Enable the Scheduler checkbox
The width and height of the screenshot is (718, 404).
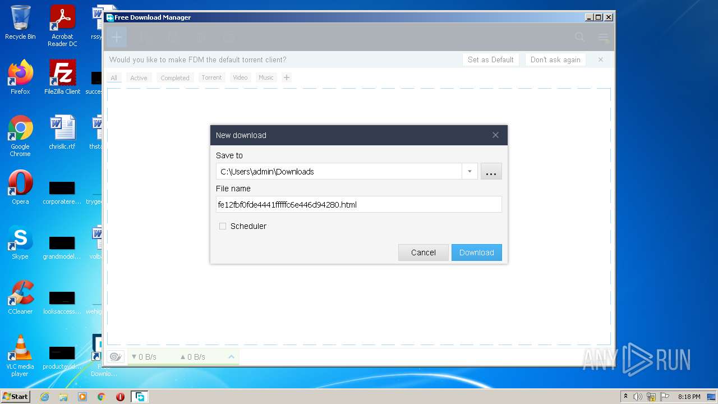(223, 226)
